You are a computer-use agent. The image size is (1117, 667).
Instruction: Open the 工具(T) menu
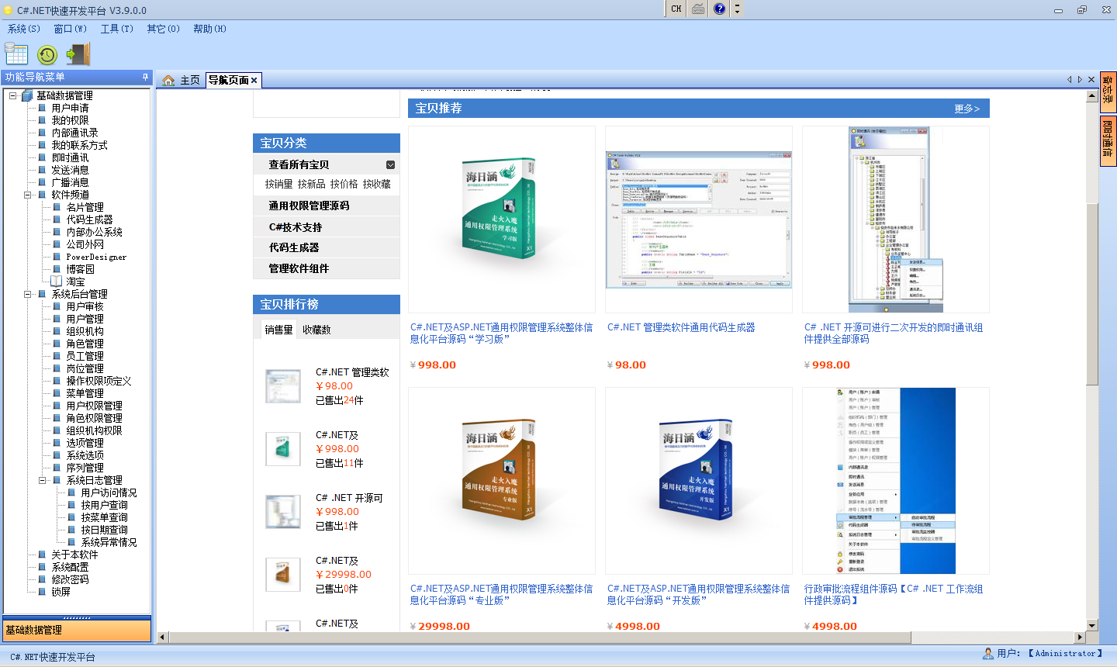pyautogui.click(x=117, y=29)
